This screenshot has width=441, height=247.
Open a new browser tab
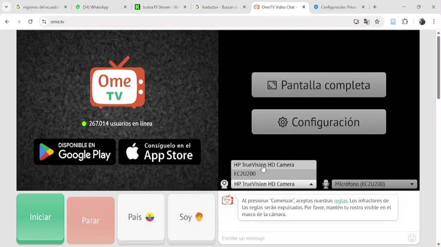pos(375,7)
